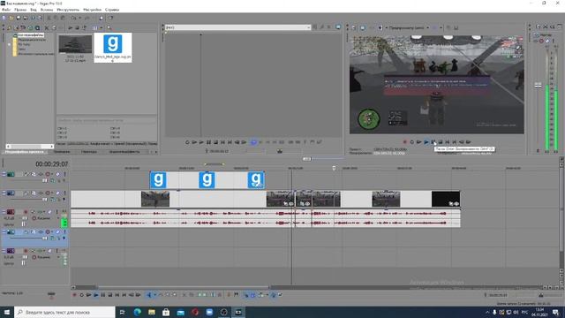Open media search magnifier in Project Media

pyautogui.click(x=109, y=27)
